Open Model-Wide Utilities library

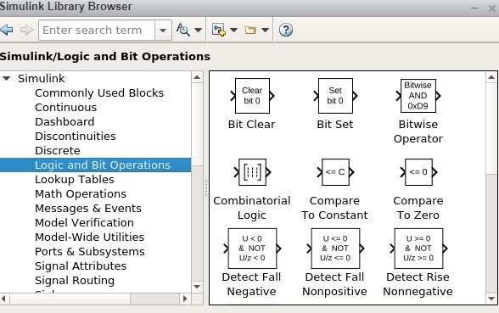coord(89,237)
